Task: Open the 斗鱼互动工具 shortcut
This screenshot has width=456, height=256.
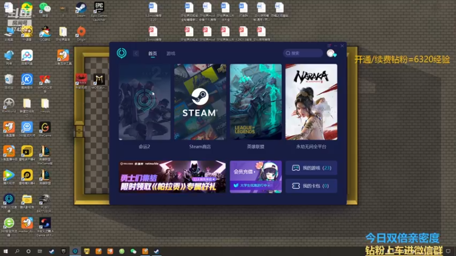Action: 63,57
